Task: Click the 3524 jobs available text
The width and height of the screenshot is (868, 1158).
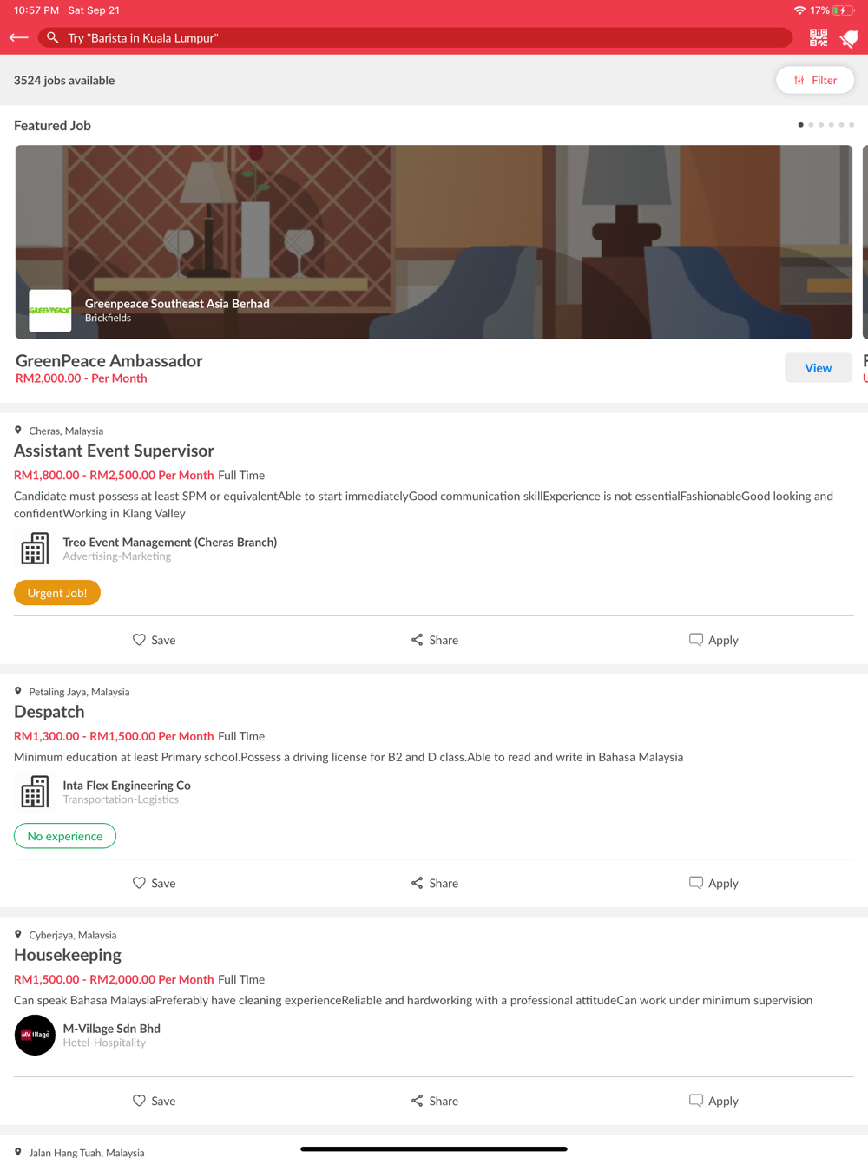Action: (64, 80)
